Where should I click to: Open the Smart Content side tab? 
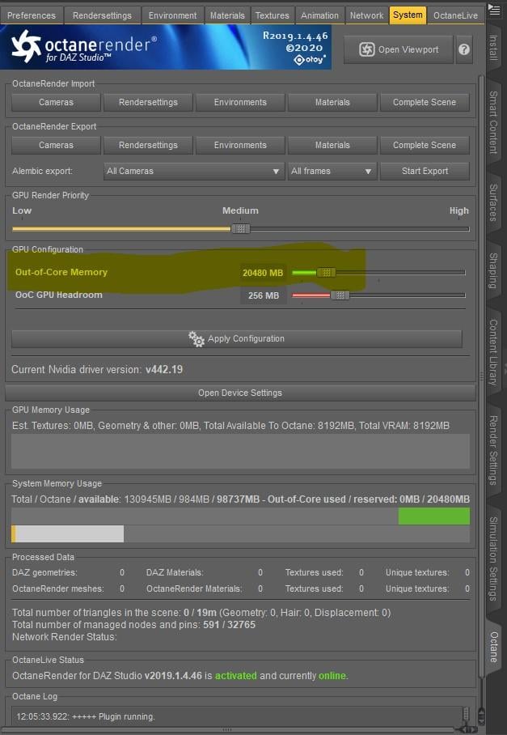pyautogui.click(x=493, y=122)
